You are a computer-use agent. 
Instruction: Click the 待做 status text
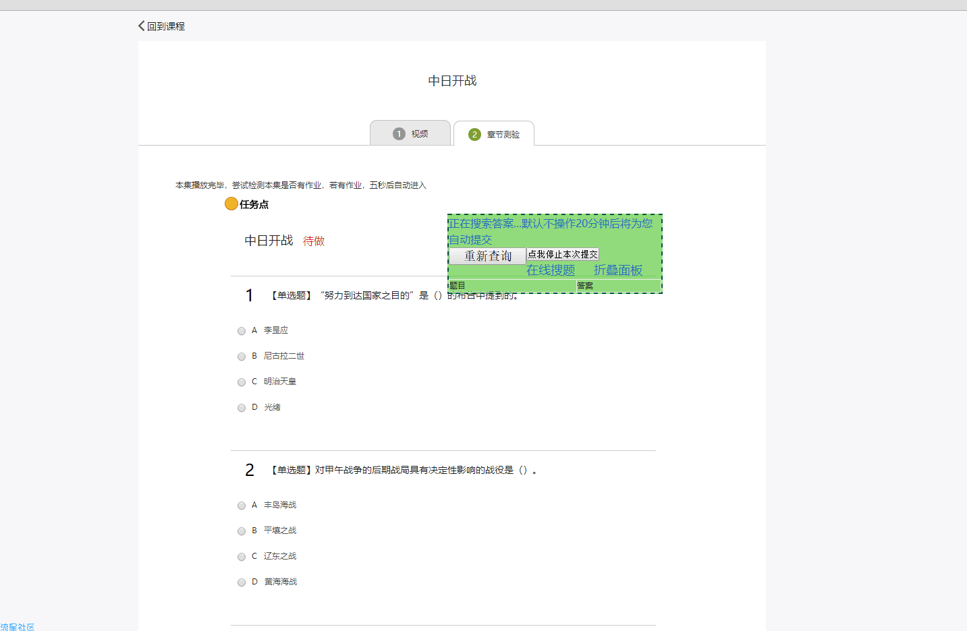coord(314,241)
